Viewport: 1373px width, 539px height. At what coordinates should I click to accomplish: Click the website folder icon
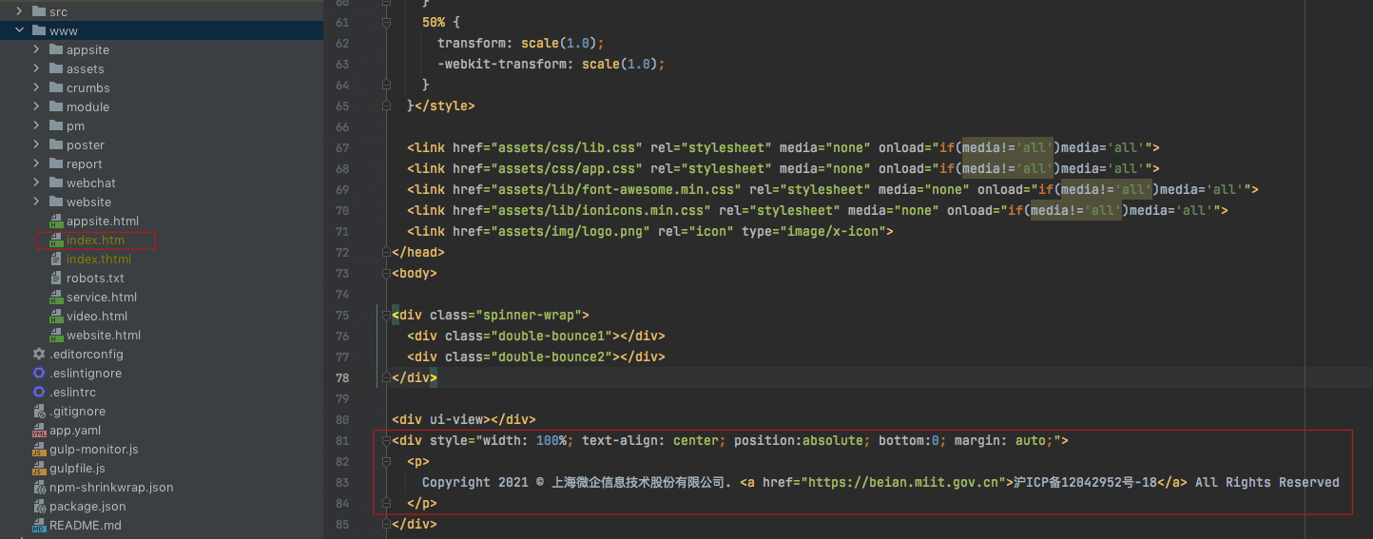(55, 202)
